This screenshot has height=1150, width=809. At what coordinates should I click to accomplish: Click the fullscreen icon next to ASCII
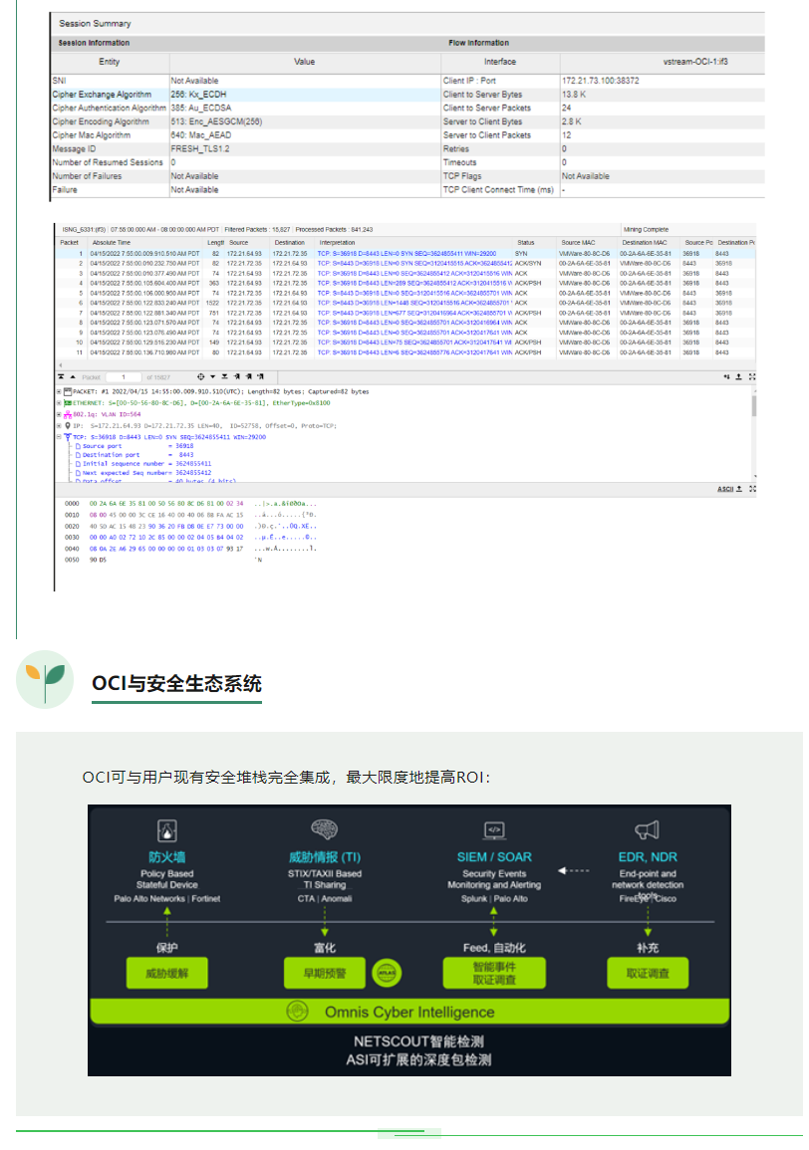[x=752, y=489]
